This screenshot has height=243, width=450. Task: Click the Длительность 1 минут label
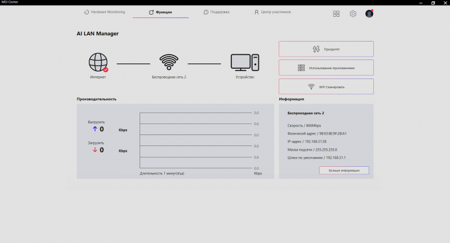(162, 174)
